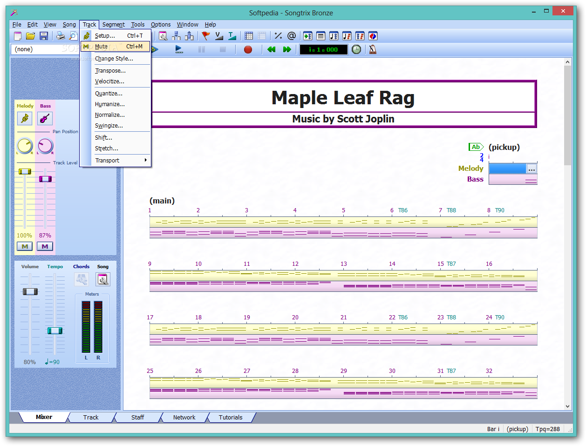
Task: Open the File menu
Action: coord(17,24)
